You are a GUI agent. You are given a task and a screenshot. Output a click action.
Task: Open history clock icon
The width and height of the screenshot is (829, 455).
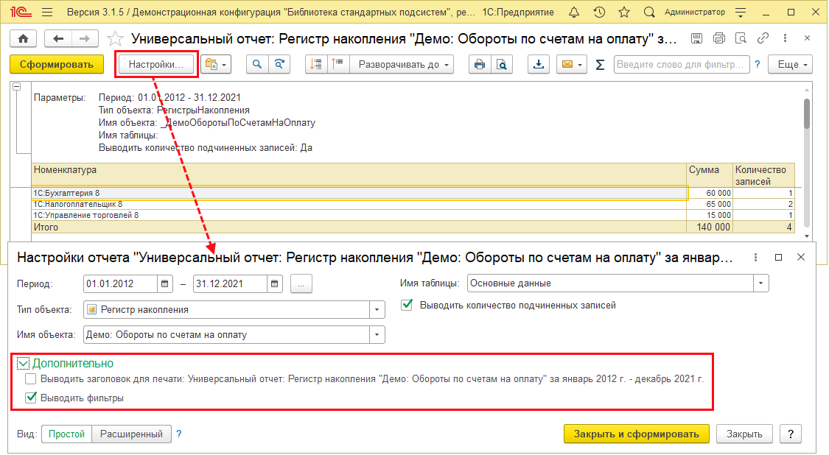click(x=599, y=13)
